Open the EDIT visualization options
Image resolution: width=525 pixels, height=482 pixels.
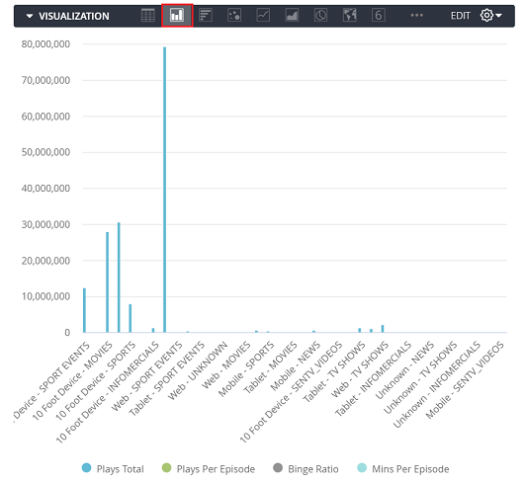click(x=461, y=16)
